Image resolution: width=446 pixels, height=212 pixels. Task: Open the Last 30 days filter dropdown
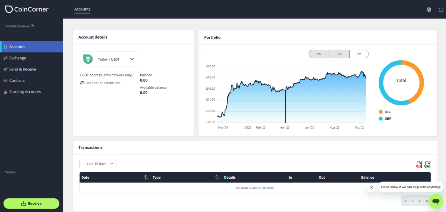click(x=98, y=163)
